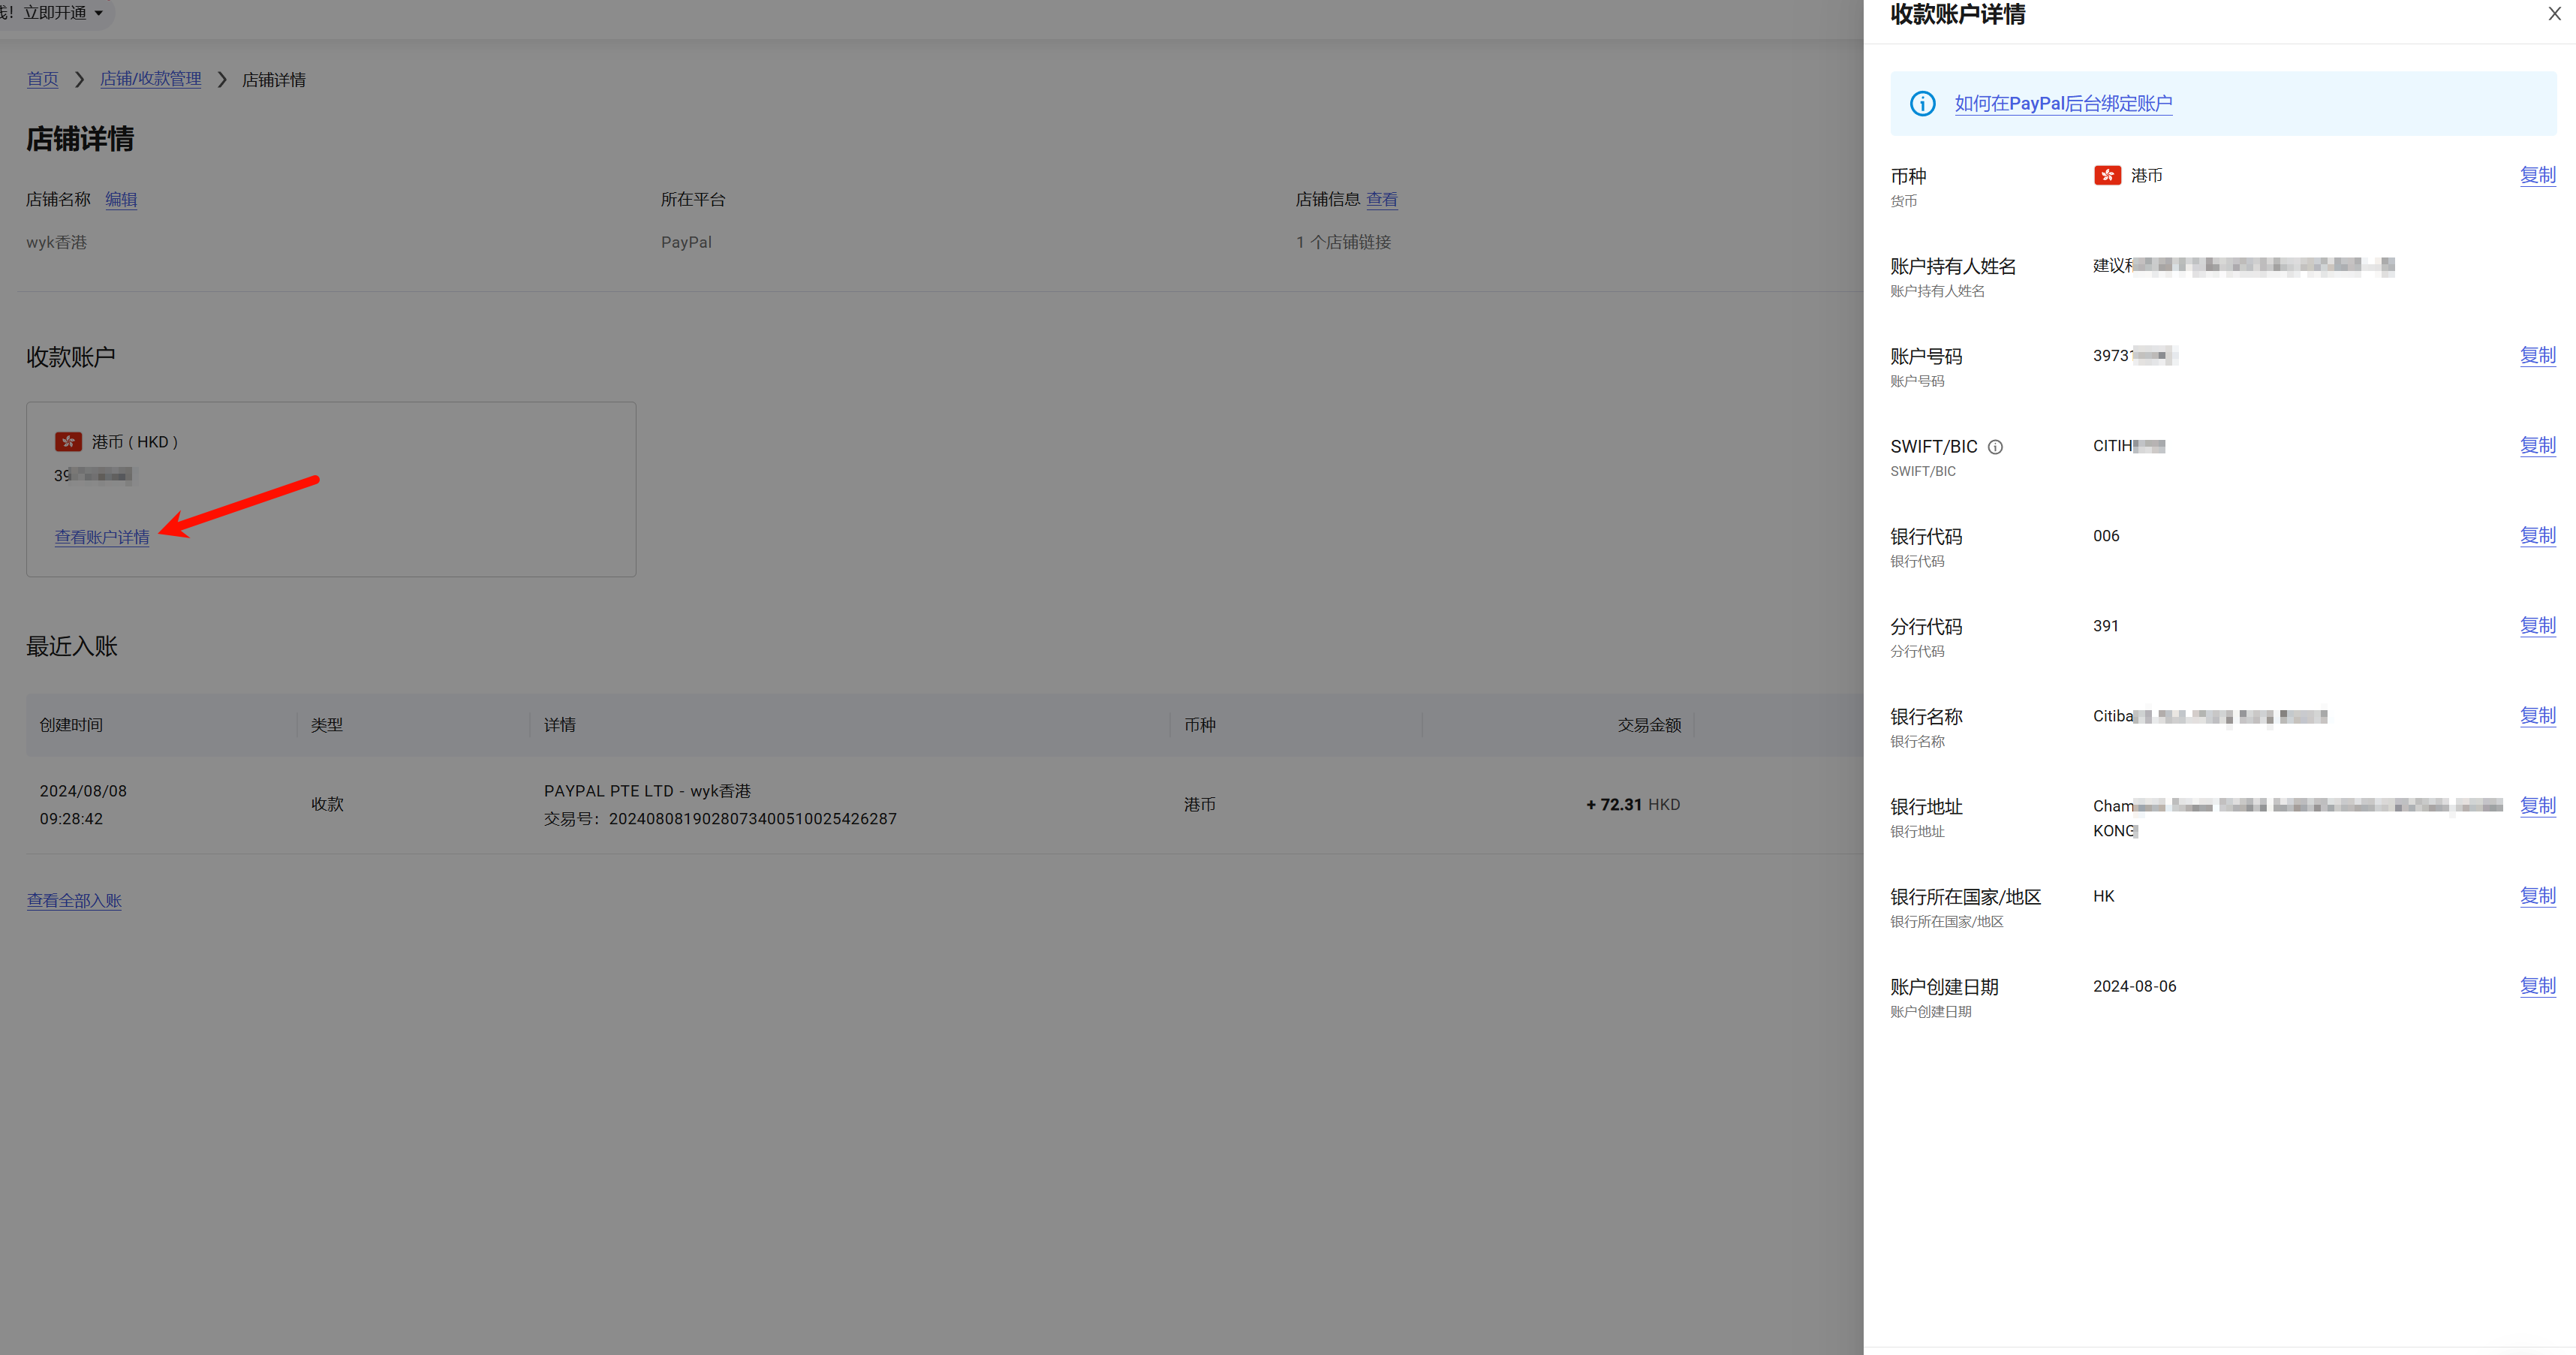Open the 如何在PayPal后台绑定账户 help link
The image size is (2576, 1355).
click(x=2063, y=103)
